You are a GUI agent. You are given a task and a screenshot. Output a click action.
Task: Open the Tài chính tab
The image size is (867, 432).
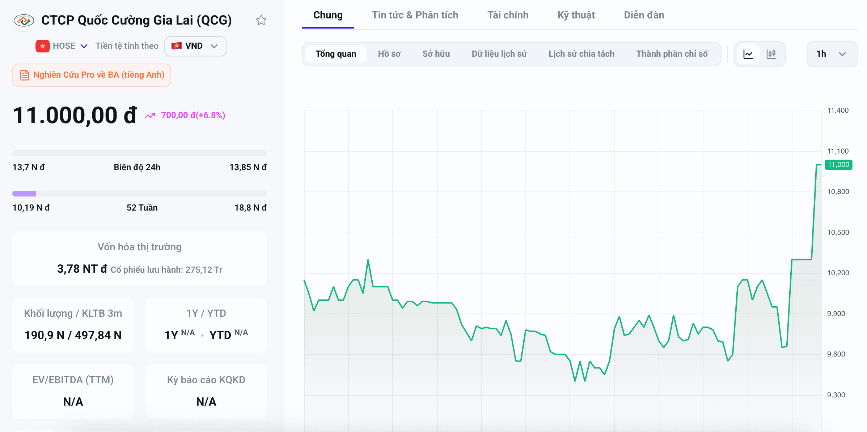click(508, 15)
